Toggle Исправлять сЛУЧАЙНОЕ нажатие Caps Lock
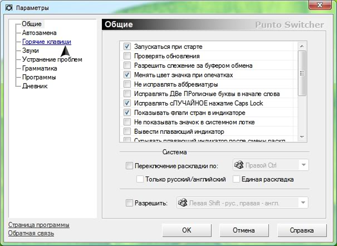 (127, 103)
